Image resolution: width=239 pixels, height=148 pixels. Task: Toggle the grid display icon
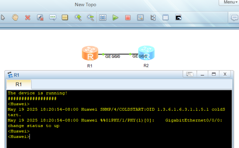[165, 17]
